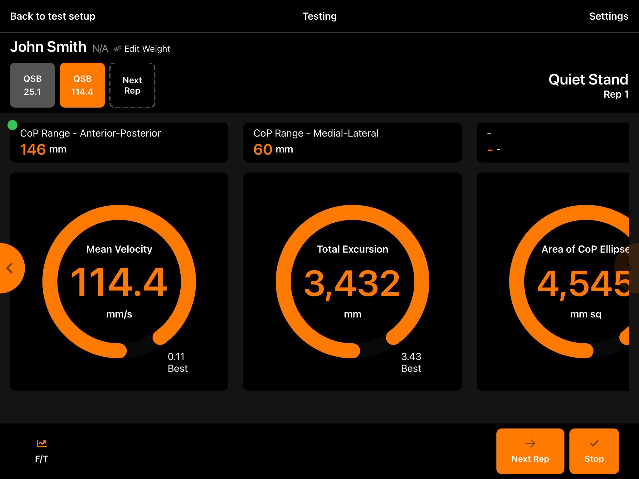
Task: Open CoP Range Anterior-Posterior metric card
Action: click(119, 142)
